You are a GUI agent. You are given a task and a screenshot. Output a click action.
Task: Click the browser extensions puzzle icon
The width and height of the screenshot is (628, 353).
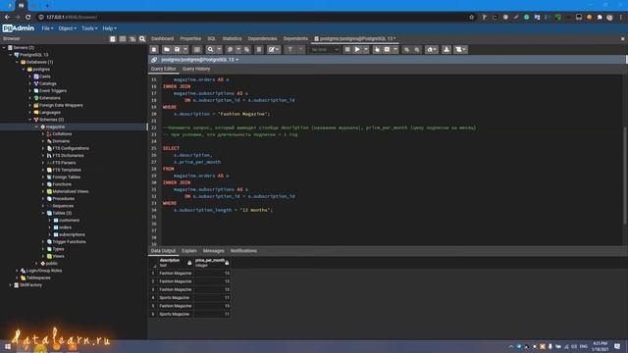tap(600, 18)
